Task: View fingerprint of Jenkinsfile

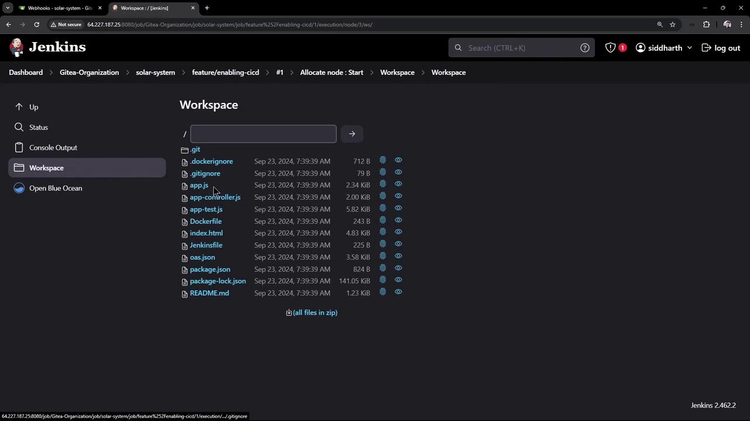Action: click(383, 244)
